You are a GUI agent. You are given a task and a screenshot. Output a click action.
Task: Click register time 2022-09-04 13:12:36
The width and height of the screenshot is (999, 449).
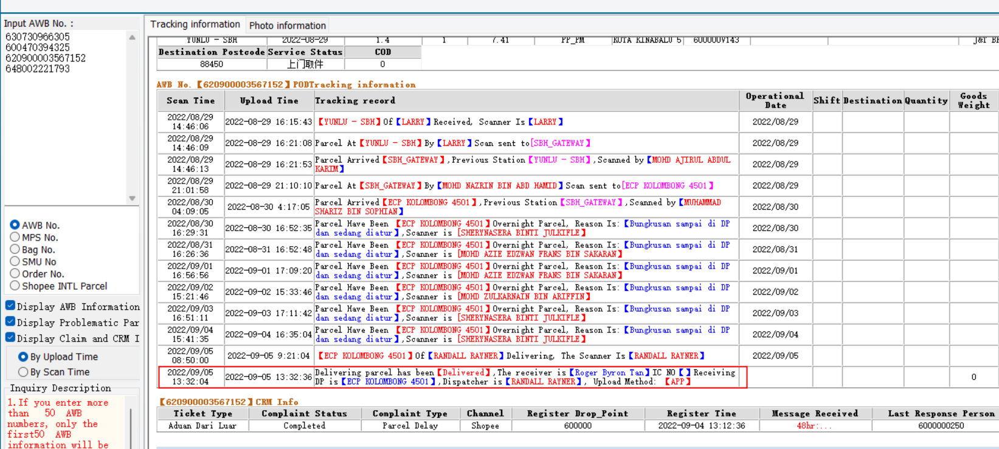click(x=701, y=426)
